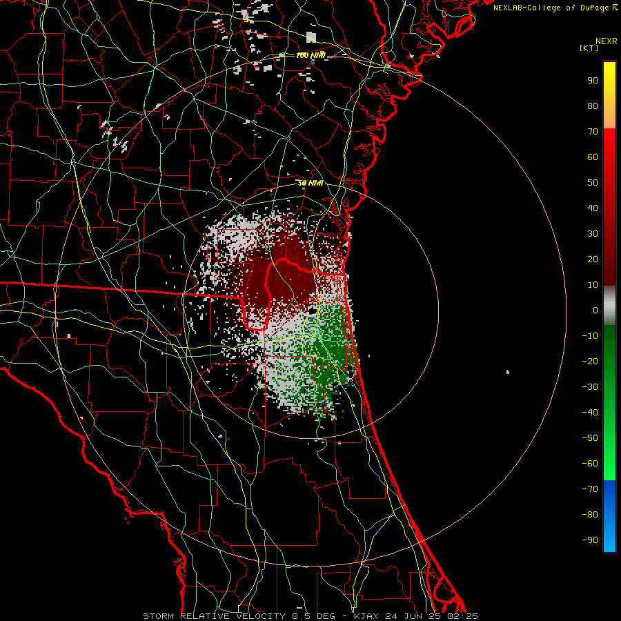The image size is (621, 621).
Task: Click the KJAX station identifier
Action: tap(366, 616)
